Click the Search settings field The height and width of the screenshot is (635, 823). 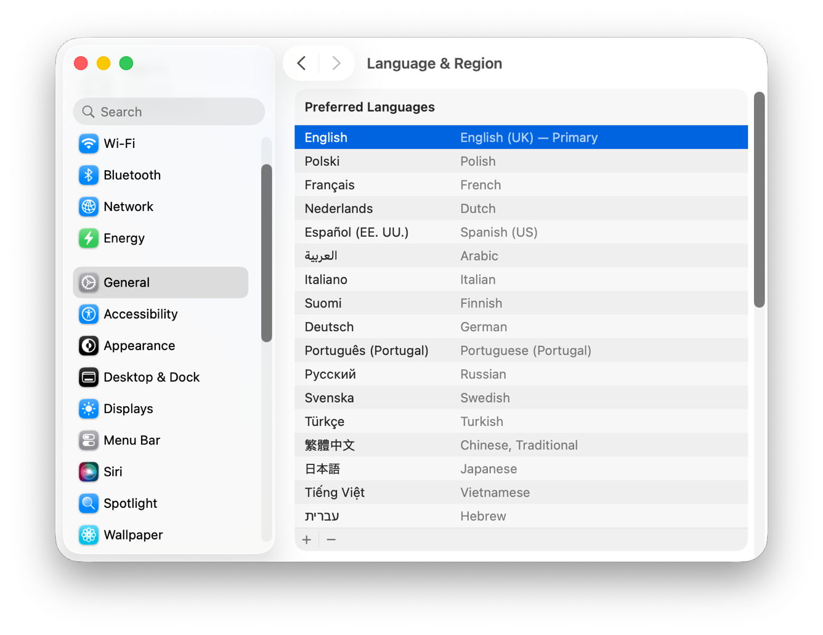169,112
